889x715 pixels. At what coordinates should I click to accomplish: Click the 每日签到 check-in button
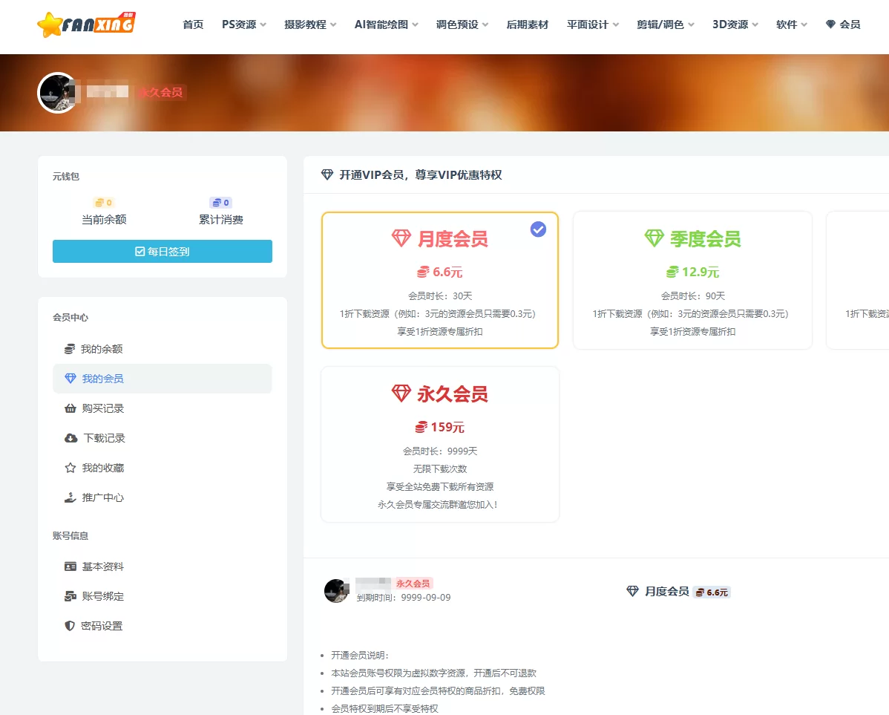click(163, 252)
